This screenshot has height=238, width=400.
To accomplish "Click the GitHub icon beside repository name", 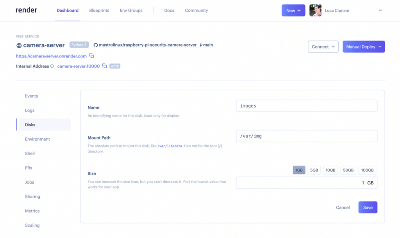I will (x=96, y=45).
